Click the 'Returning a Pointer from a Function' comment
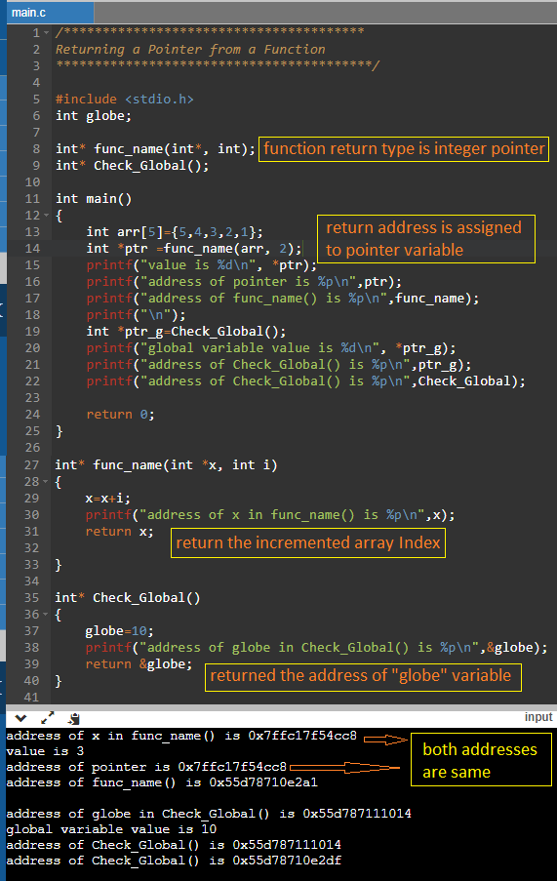Screen dimensions: 557x881 (190, 50)
